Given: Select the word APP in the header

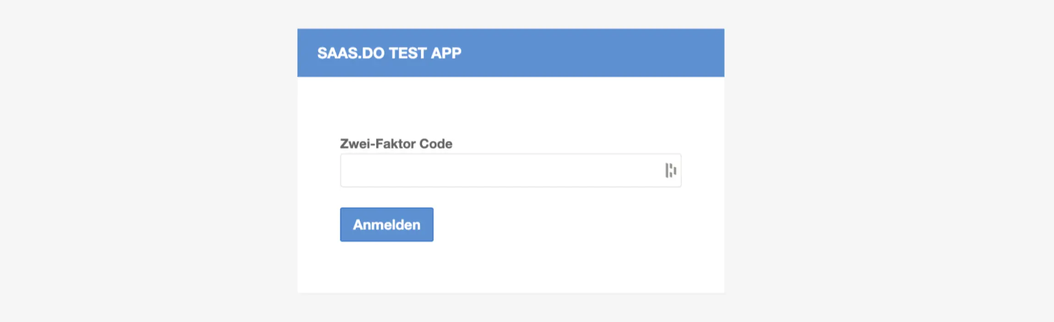Looking at the screenshot, I should point(446,53).
